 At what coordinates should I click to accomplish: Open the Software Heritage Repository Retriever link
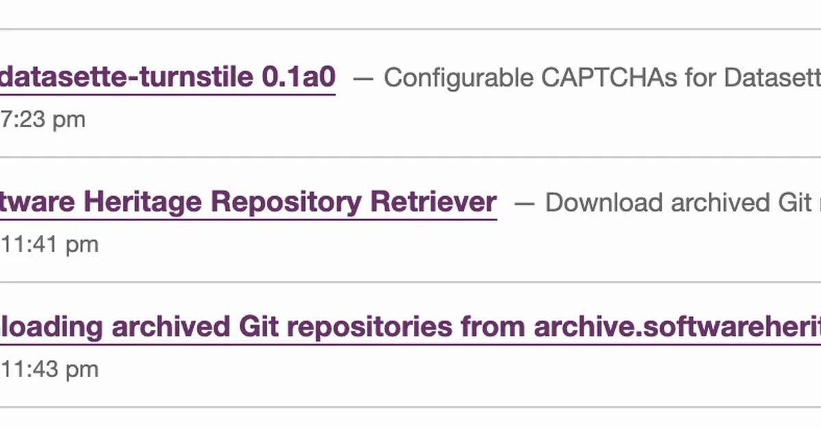coord(246,202)
